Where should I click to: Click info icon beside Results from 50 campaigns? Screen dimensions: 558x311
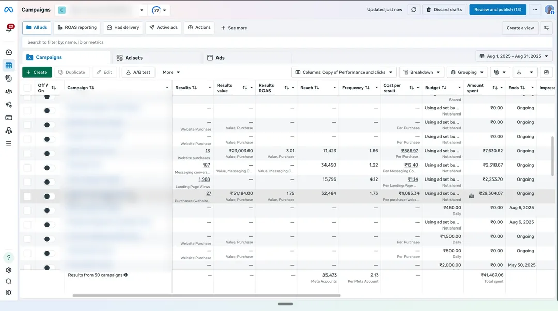(x=126, y=275)
